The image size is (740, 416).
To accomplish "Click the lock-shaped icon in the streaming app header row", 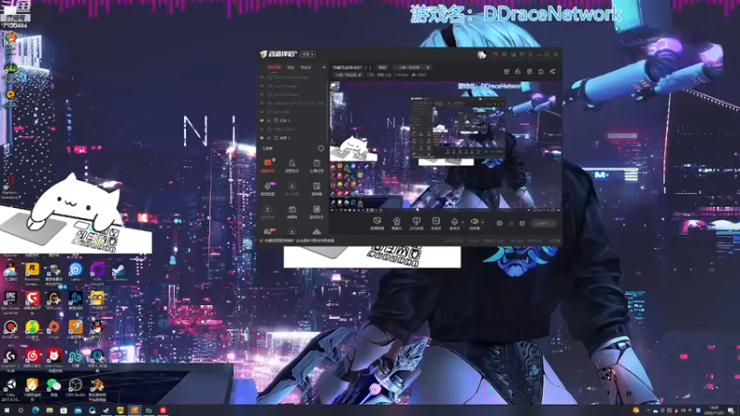I will coord(518,72).
